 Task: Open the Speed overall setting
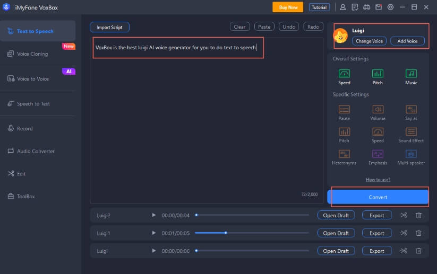344,77
